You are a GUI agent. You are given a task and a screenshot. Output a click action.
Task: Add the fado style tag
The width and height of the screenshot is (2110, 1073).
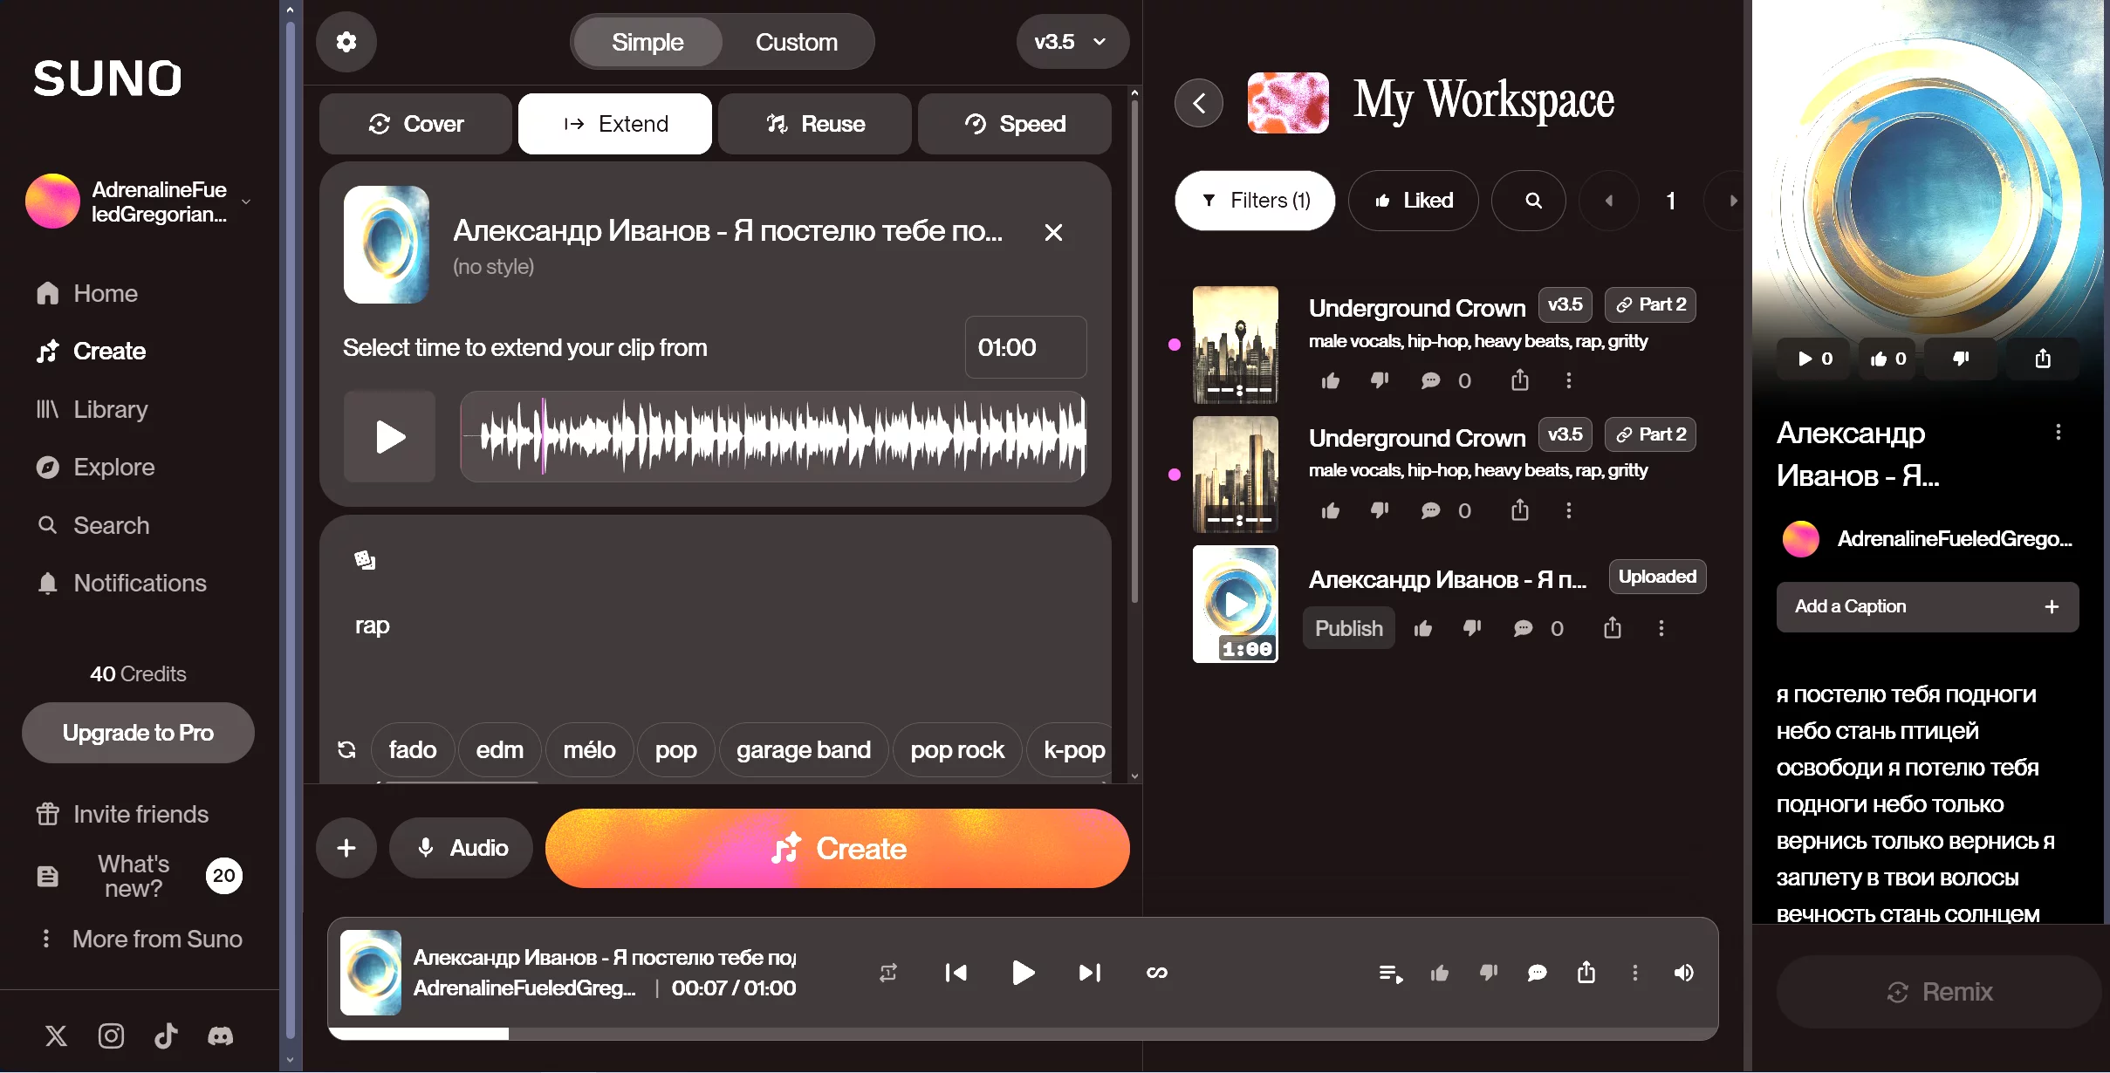pos(413,749)
